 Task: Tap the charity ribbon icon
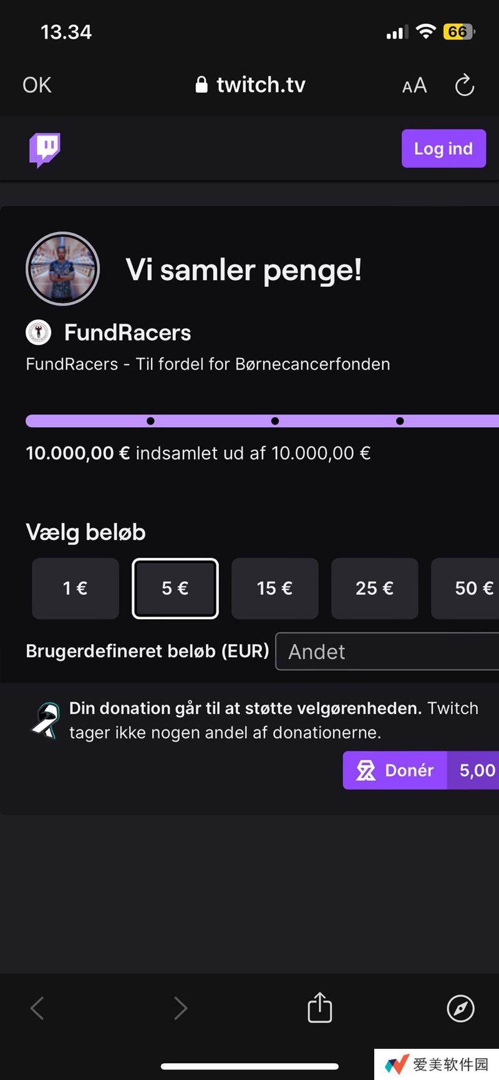coord(46,720)
